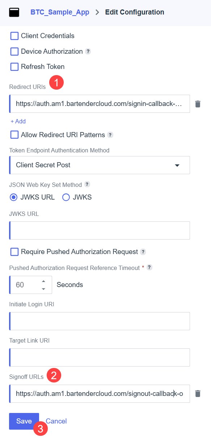Open help for Allow Redirect URI Patterns
The height and width of the screenshot is (438, 211).
[x=110, y=135]
